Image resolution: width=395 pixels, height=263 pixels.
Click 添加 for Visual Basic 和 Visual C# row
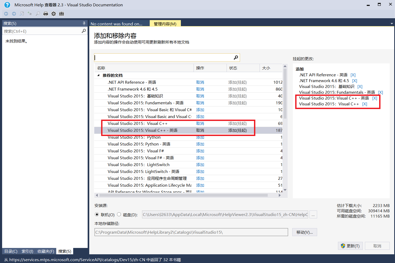pos(200,110)
